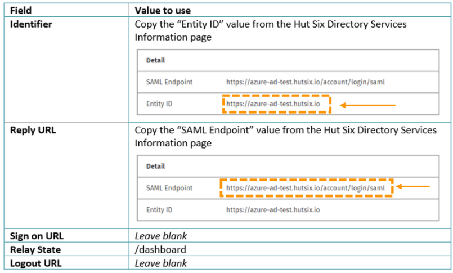Select the "Relay State" field name
Screen dimensions: 453x273
pos(35,249)
